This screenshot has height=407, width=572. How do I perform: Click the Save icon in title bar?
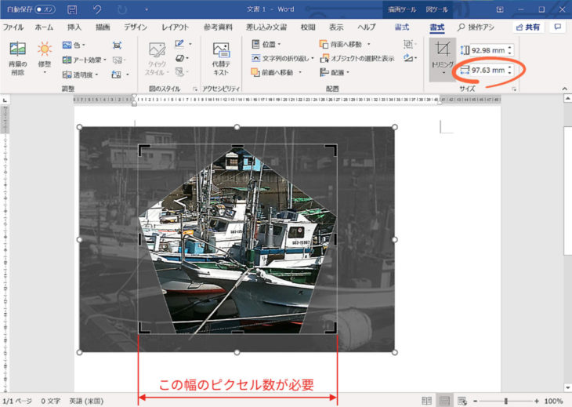point(72,9)
